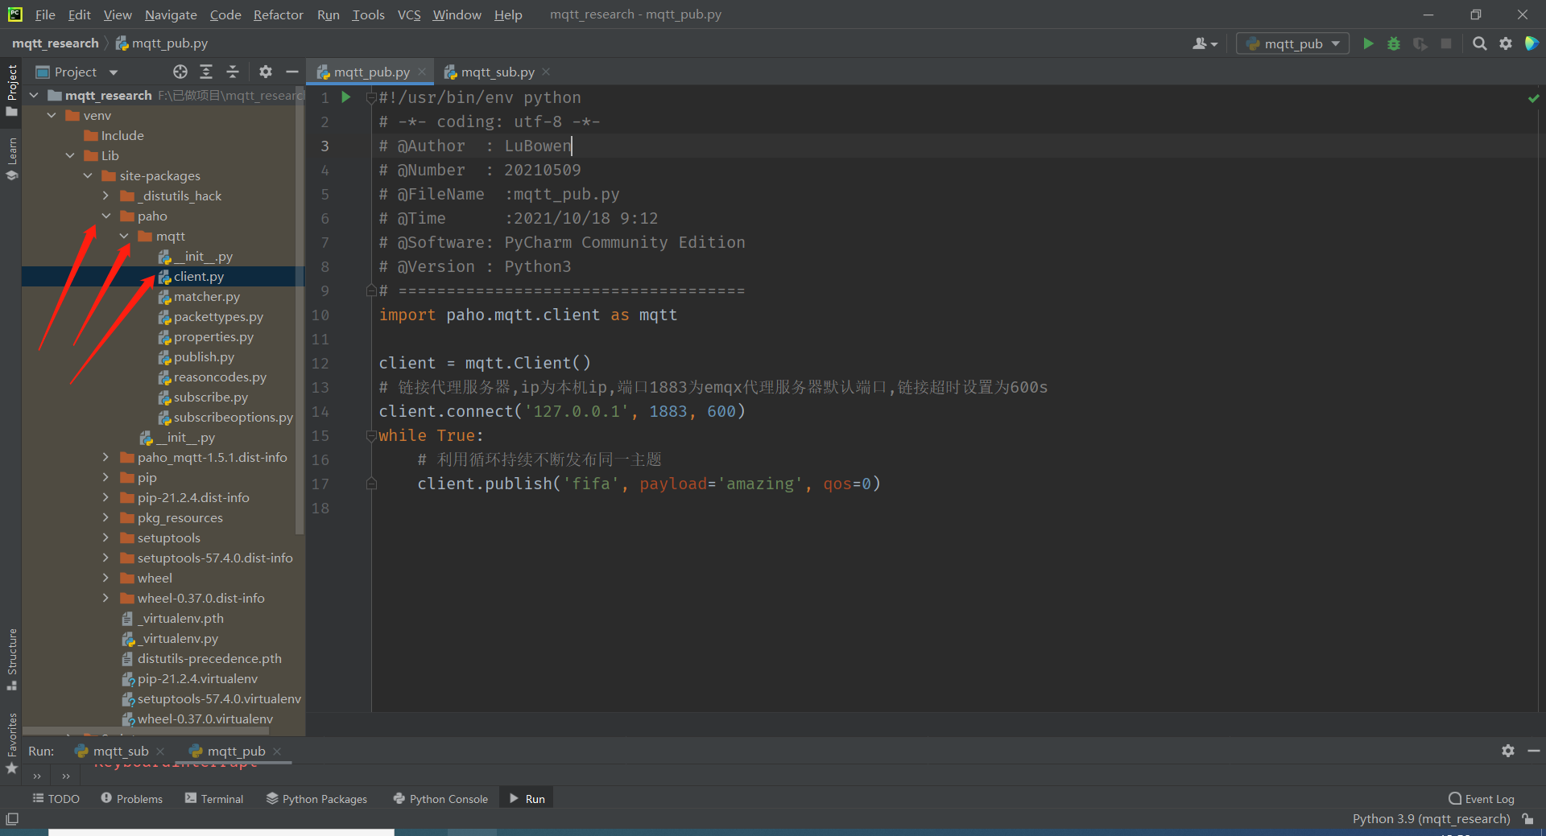
Task: Collapse the venv folder
Action: 52,115
